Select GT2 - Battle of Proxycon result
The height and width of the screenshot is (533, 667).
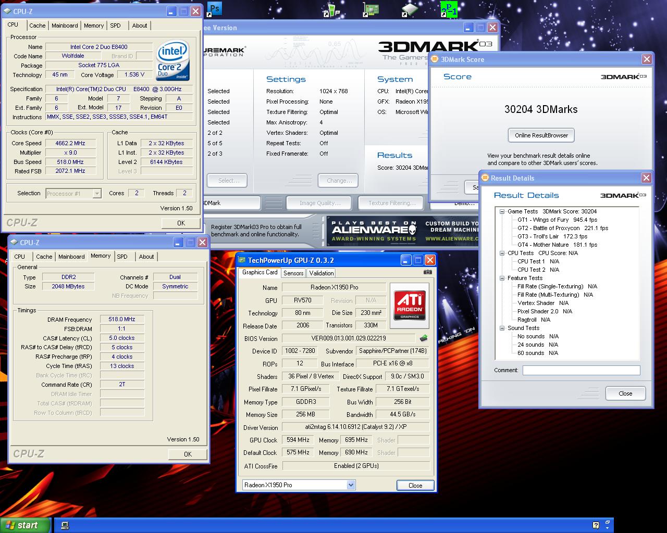point(562,228)
